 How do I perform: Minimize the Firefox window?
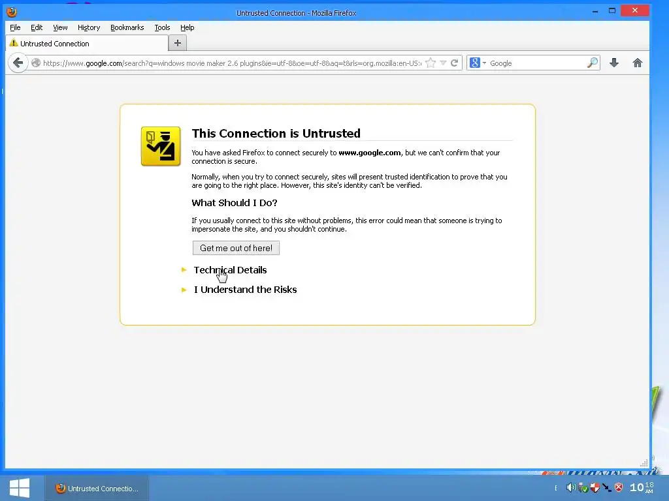pyautogui.click(x=595, y=11)
